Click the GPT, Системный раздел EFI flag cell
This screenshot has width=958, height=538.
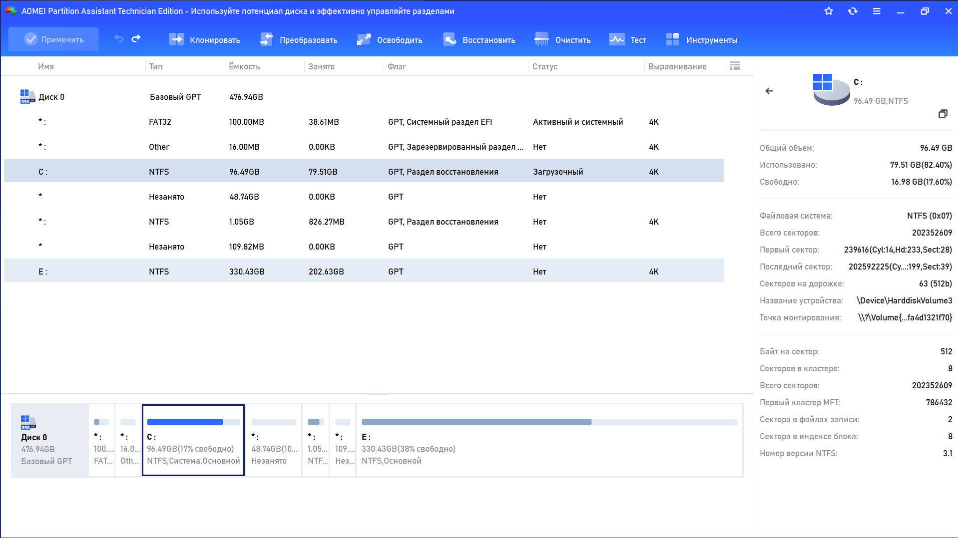coord(440,122)
